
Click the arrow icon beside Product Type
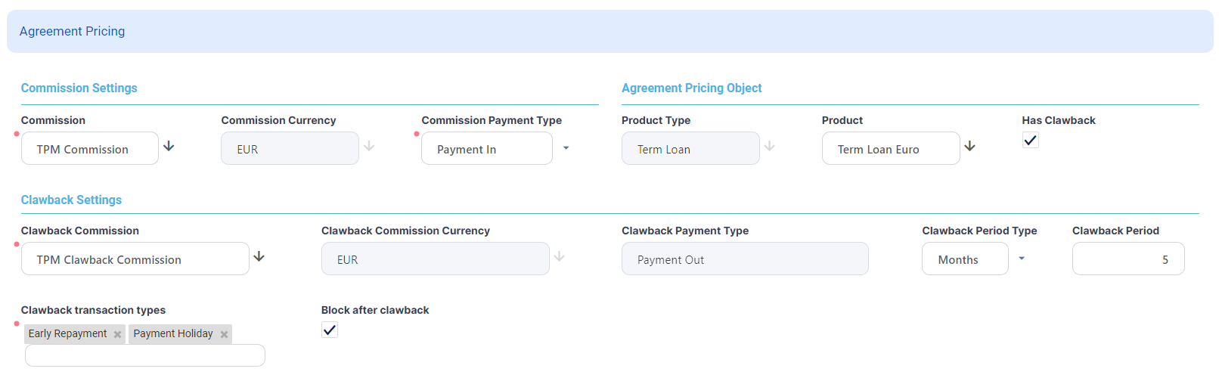(769, 147)
